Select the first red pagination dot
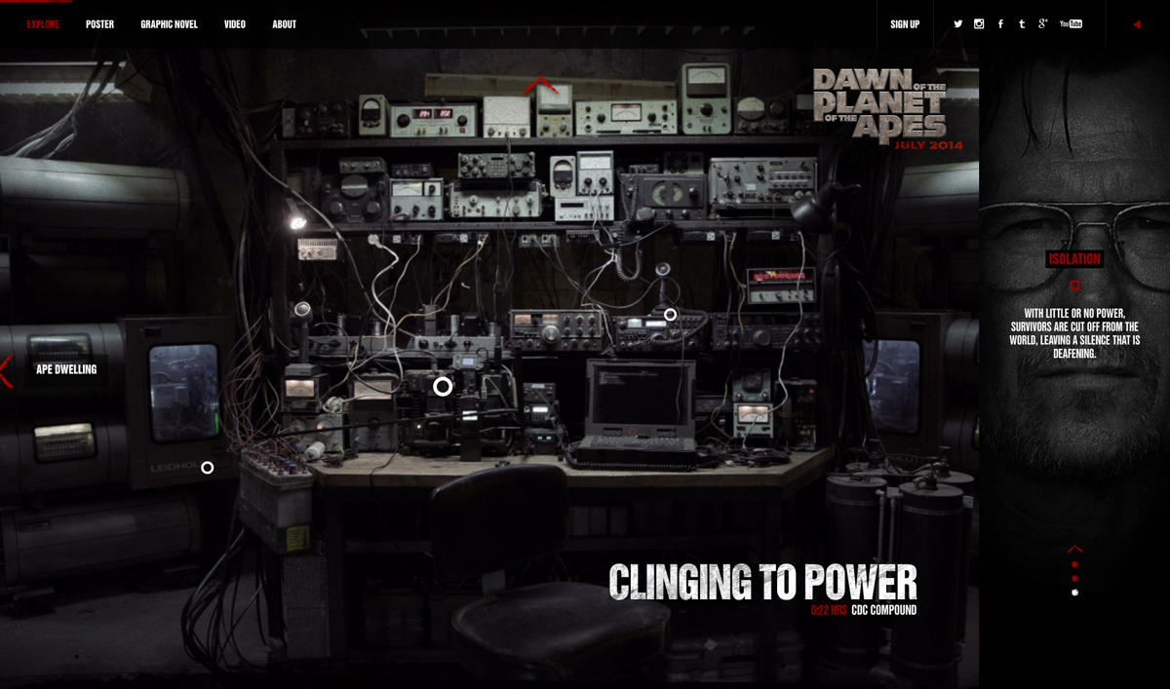 [x=1074, y=564]
